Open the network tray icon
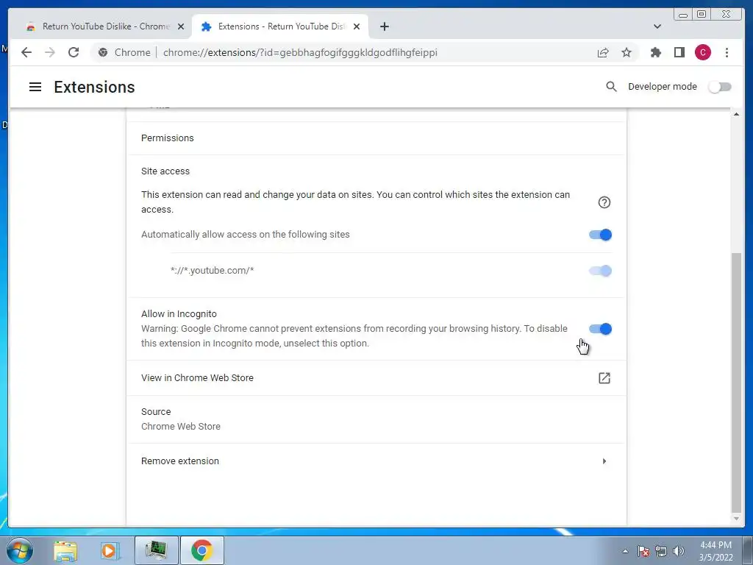 tap(661, 551)
